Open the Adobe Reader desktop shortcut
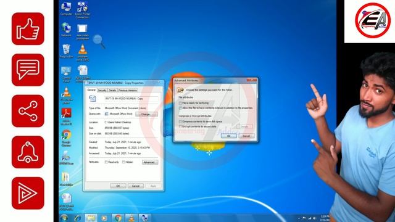 (67, 117)
